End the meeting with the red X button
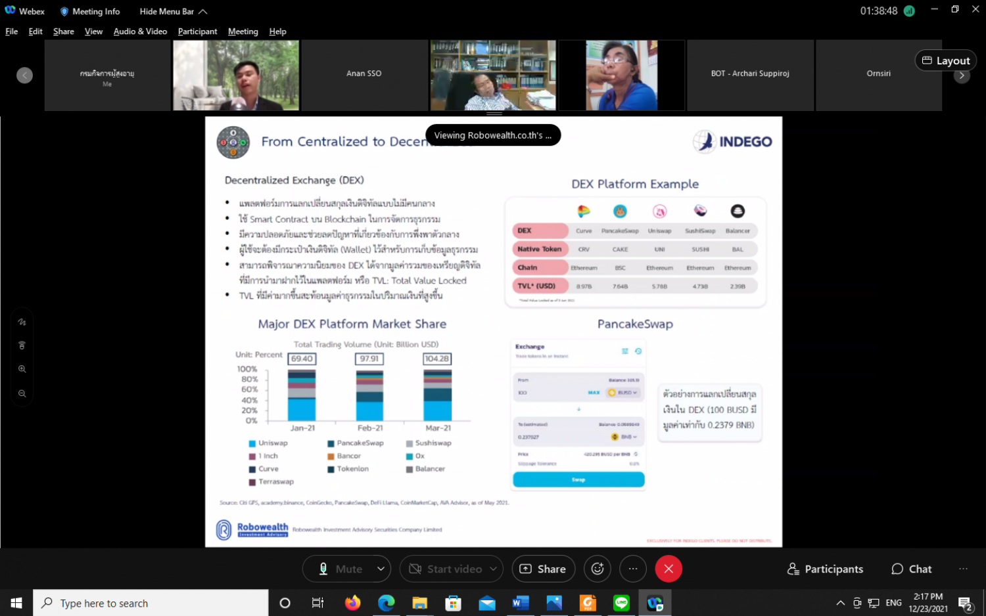The width and height of the screenshot is (986, 616). point(669,569)
